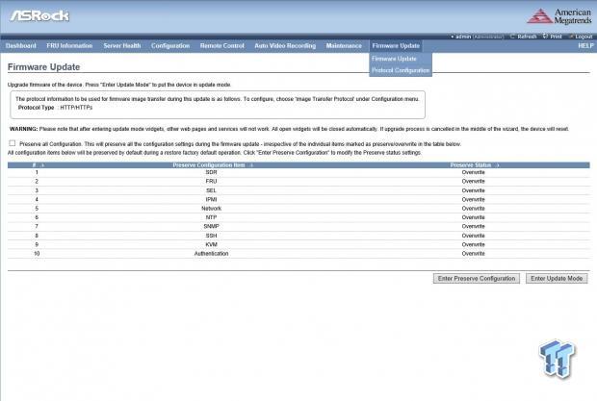The image size is (597, 401).
Task: Open the Dashboard menu
Action: [x=21, y=45]
